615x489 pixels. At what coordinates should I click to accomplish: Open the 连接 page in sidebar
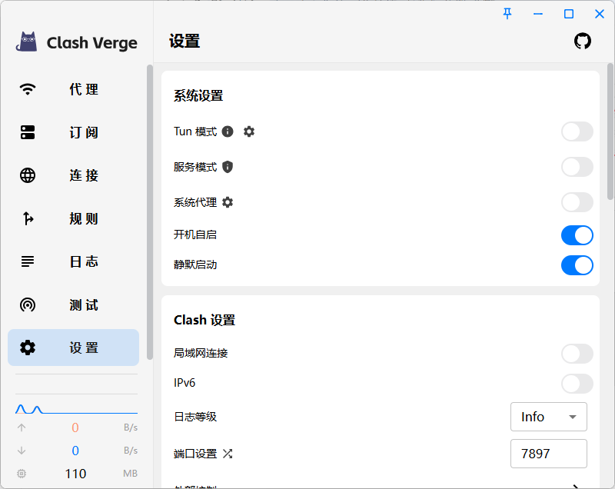coord(73,175)
